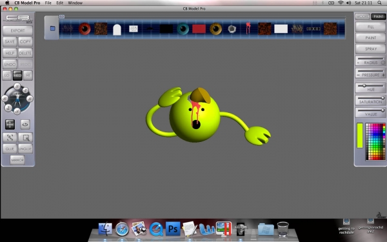Open the File menu

(x=48, y=3)
